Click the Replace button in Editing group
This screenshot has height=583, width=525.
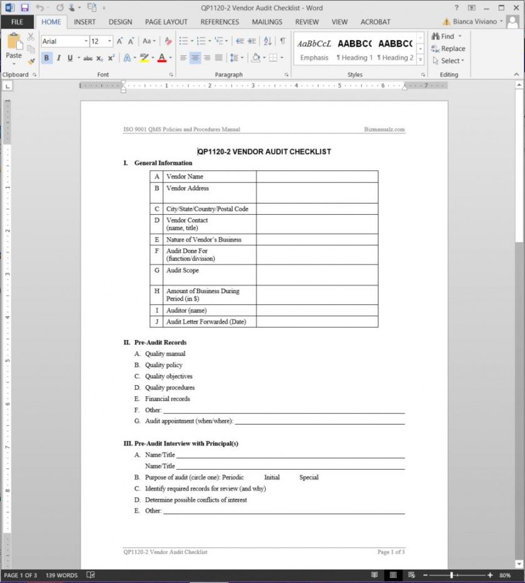coord(448,49)
